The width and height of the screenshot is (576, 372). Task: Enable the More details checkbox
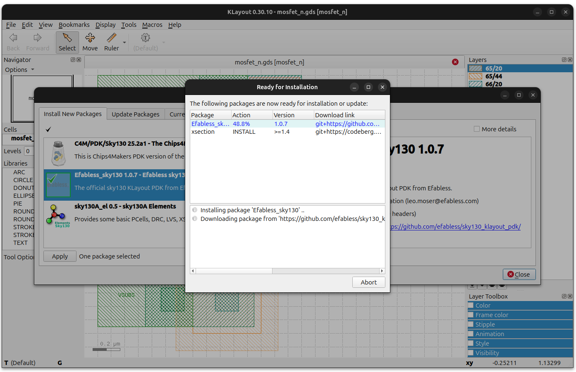[477, 129]
